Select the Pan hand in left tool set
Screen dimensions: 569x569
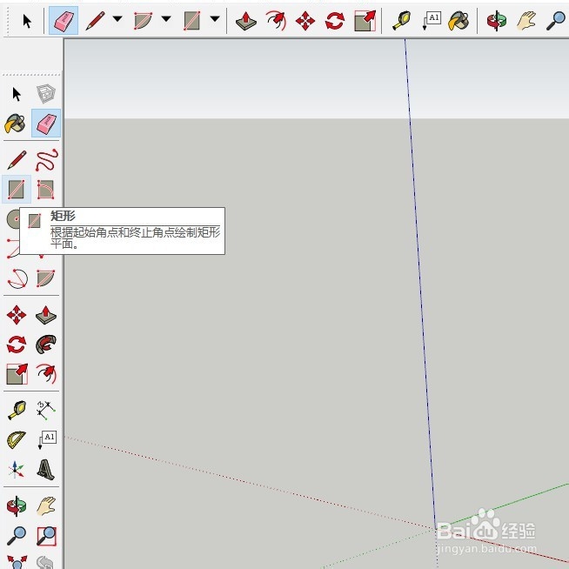[x=46, y=506]
